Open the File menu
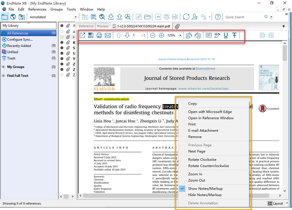The height and width of the screenshot is (210, 292). pos(11,9)
